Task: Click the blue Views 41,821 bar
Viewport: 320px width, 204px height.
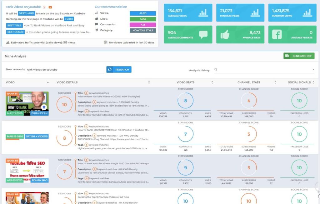Action: 143,13
